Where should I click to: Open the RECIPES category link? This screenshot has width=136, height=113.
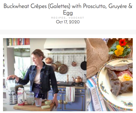58,18
